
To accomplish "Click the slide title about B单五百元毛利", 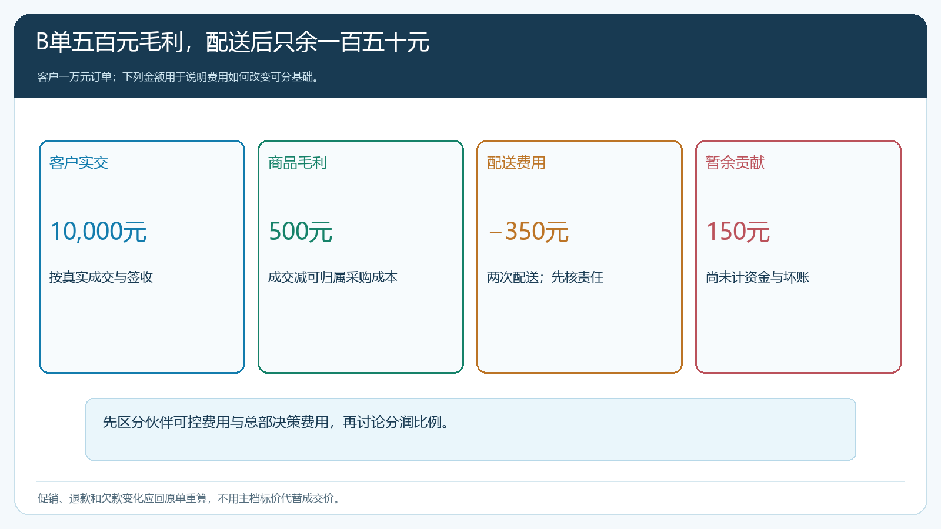I will coord(233,42).
